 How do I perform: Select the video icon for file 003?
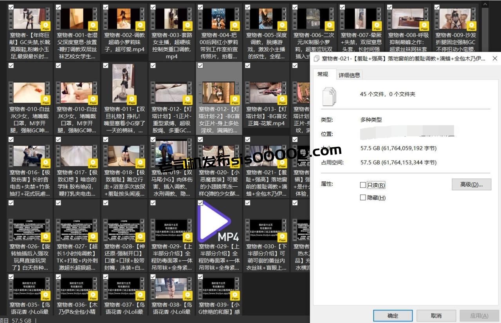click(171, 19)
